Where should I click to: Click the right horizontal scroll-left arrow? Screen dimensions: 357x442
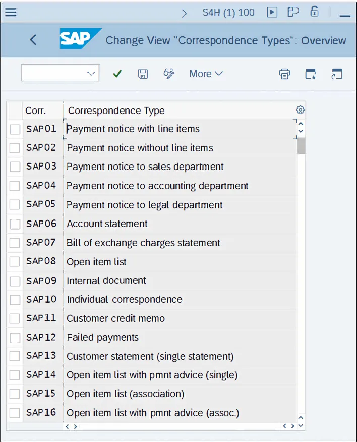[284, 426]
